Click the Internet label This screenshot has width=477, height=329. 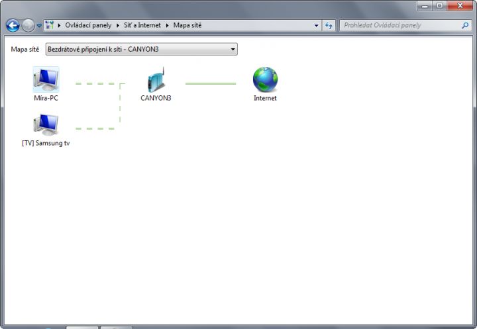point(265,98)
